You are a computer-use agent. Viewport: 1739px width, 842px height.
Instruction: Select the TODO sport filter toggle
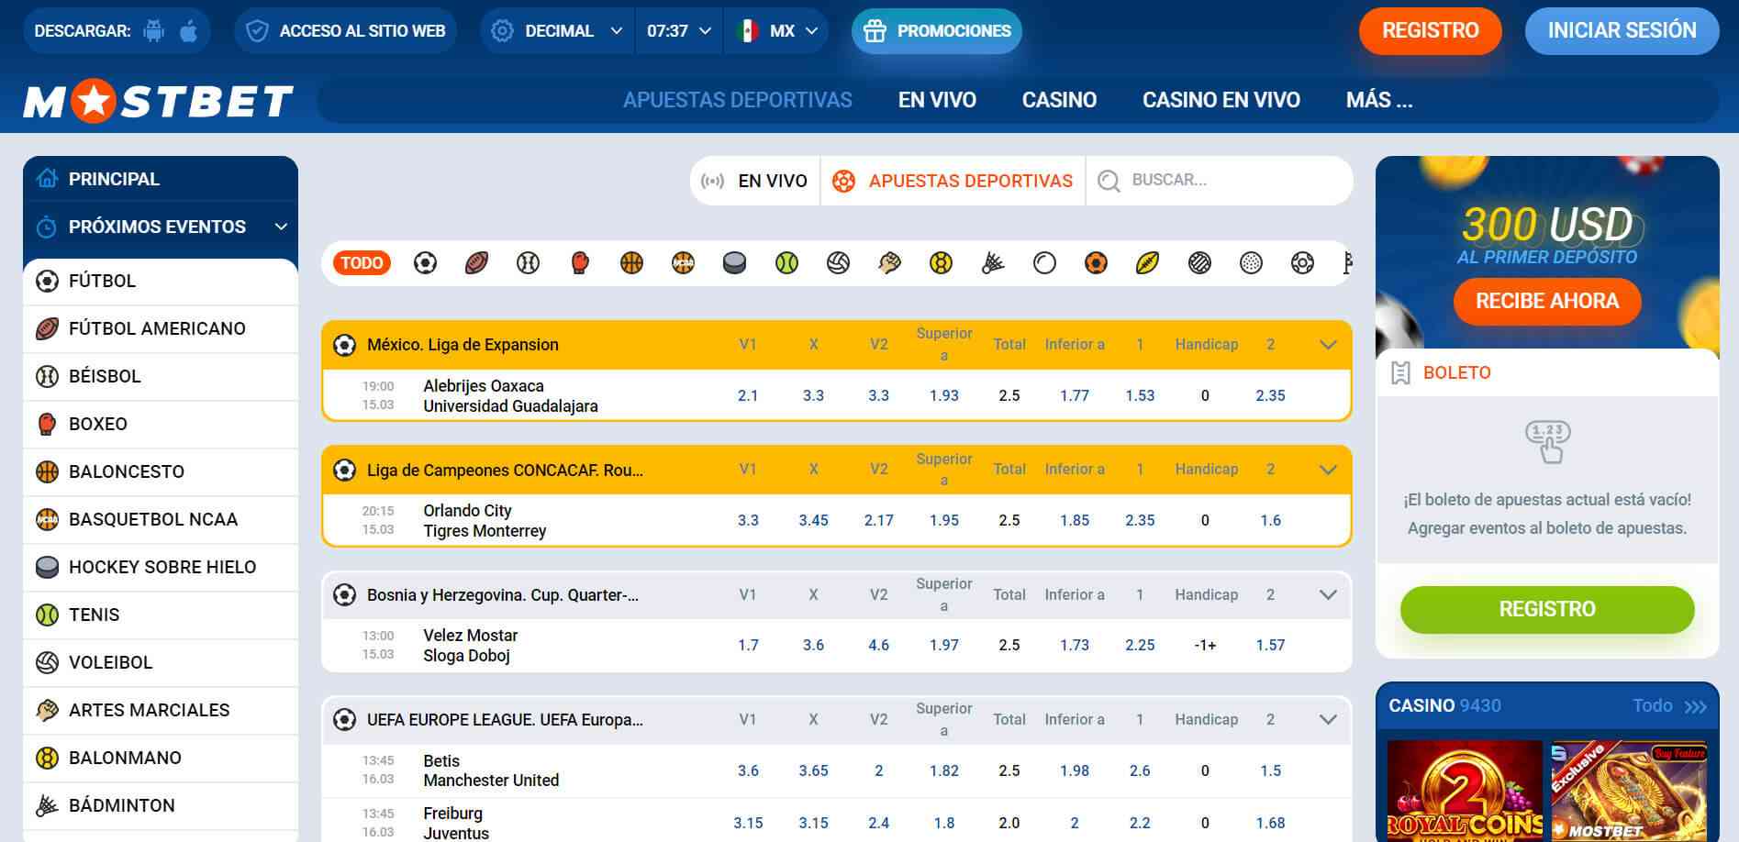tap(362, 263)
